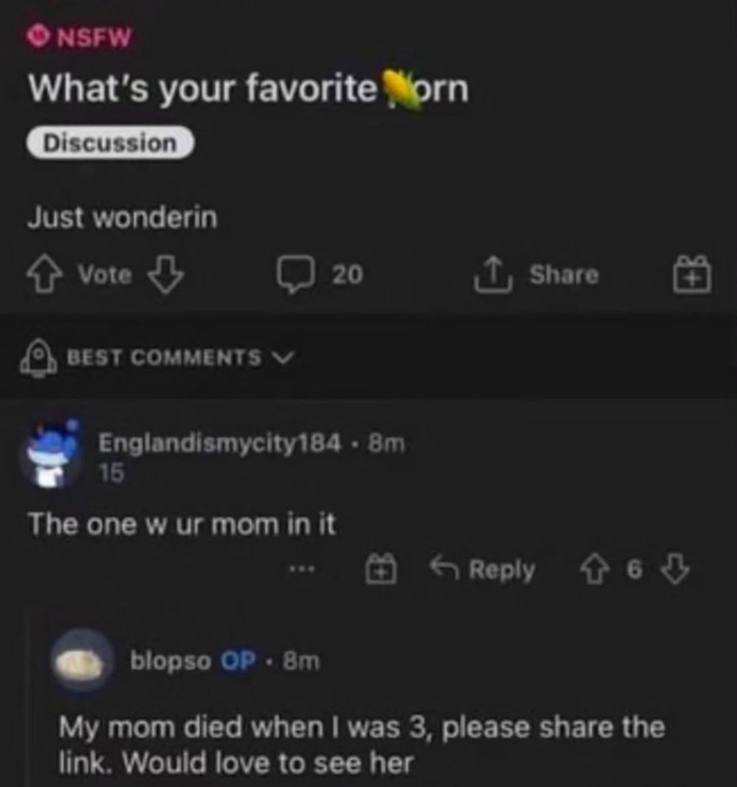Reply to the 'ur mom' comment
This screenshot has width=737, height=787.
[x=482, y=569]
